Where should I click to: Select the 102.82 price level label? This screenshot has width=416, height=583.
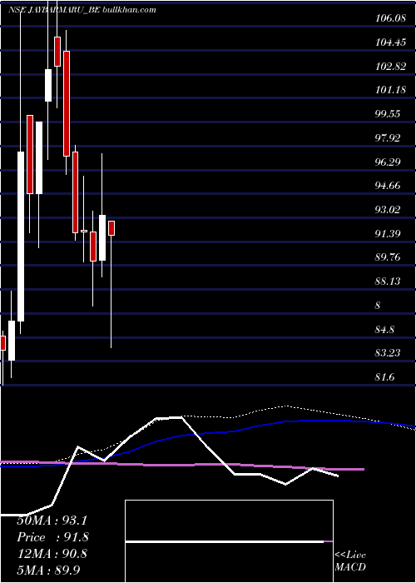tap(390, 67)
